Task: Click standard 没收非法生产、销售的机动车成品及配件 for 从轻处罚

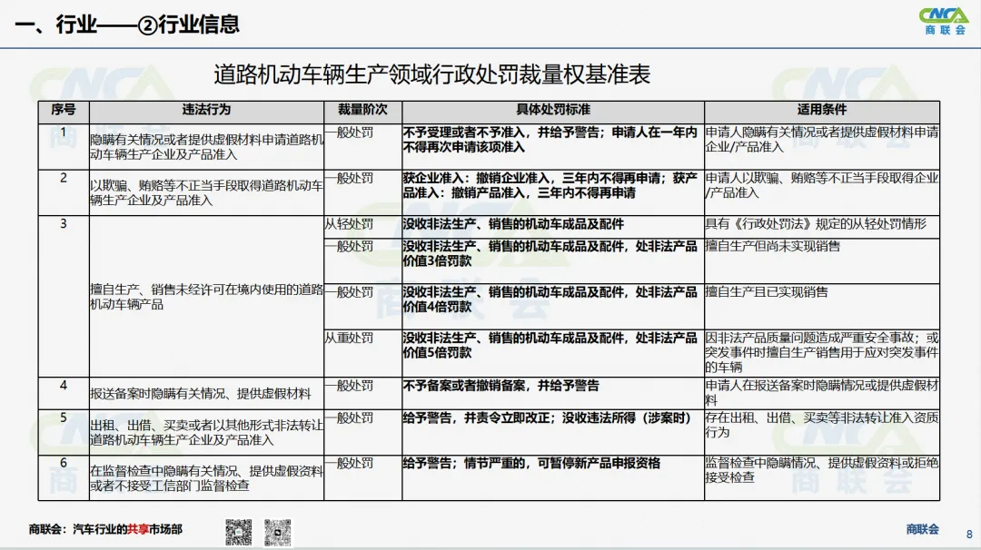Action: pyautogui.click(x=513, y=224)
